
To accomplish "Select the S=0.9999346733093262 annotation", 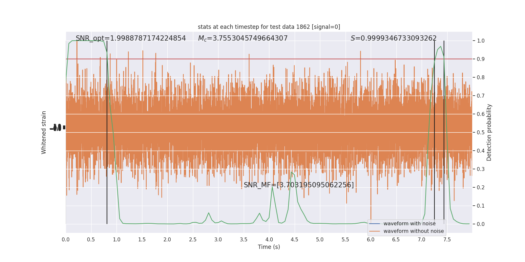I will (393, 38).
